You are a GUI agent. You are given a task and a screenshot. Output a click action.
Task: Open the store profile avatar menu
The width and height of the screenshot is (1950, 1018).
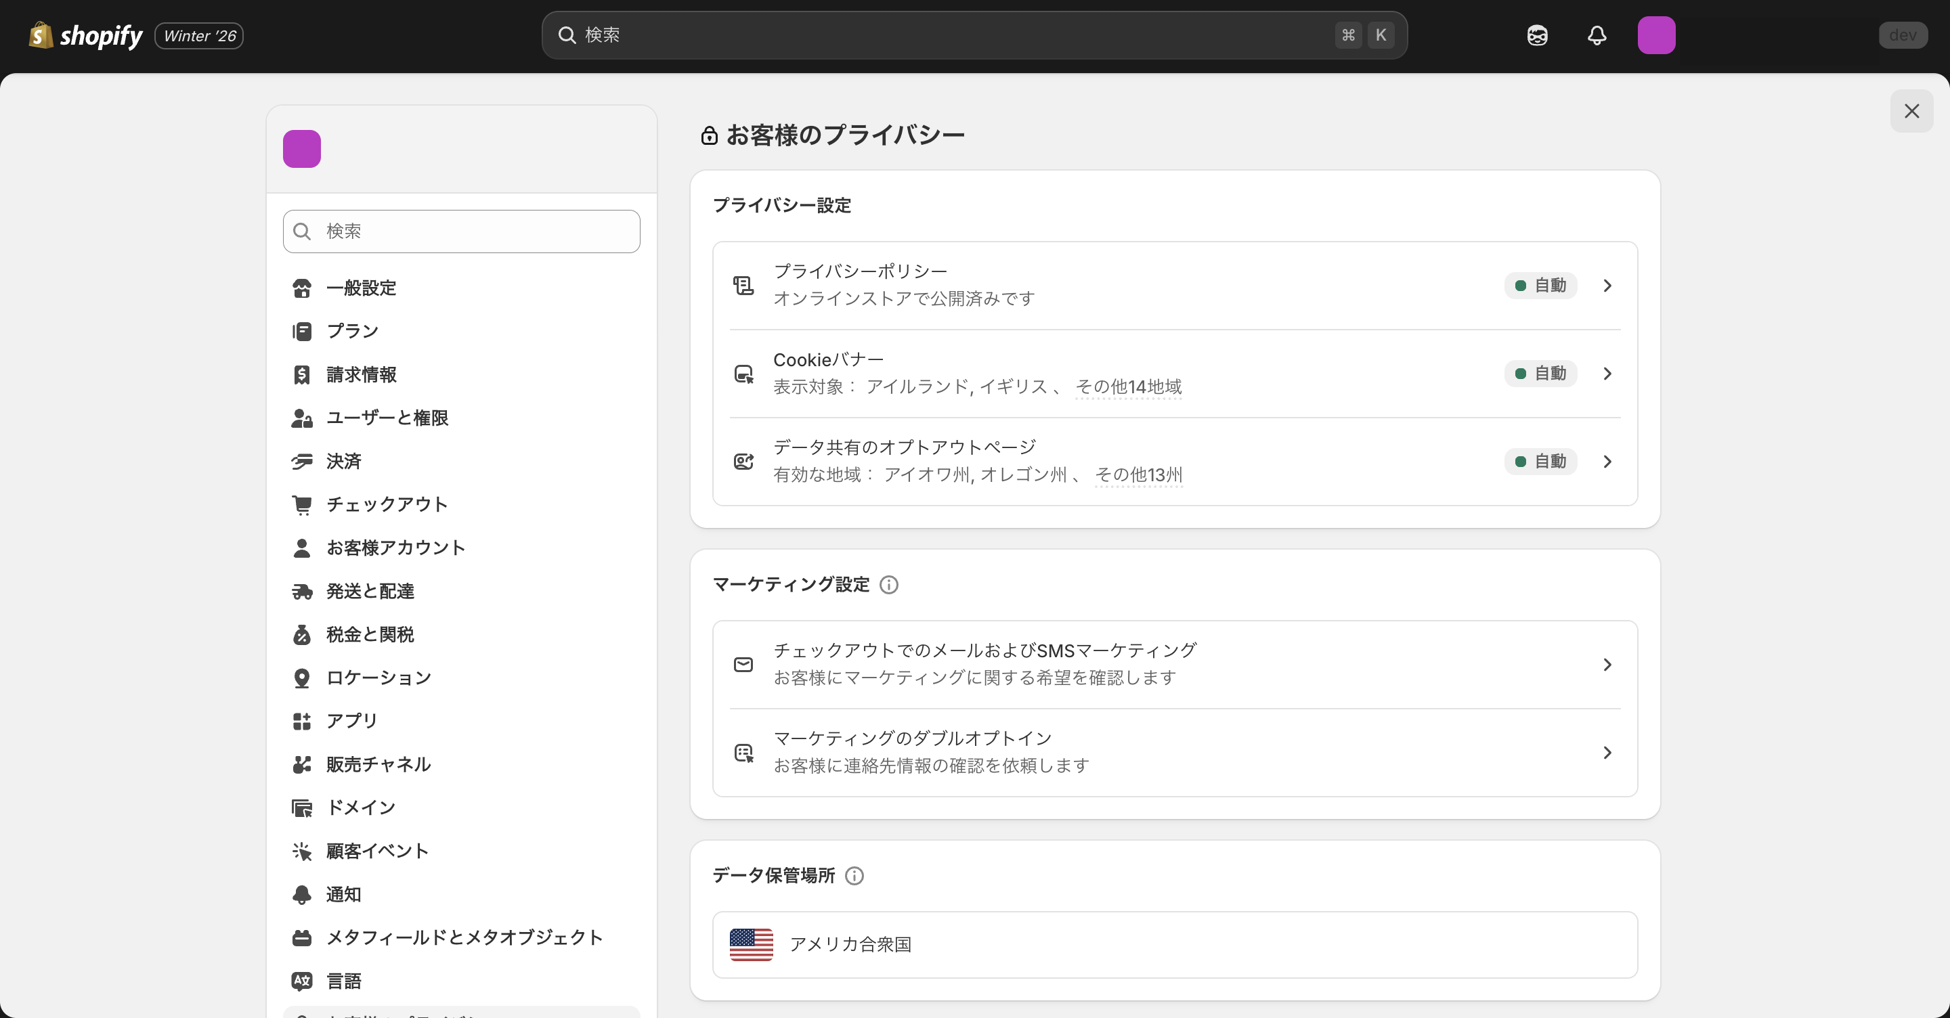[1657, 35]
